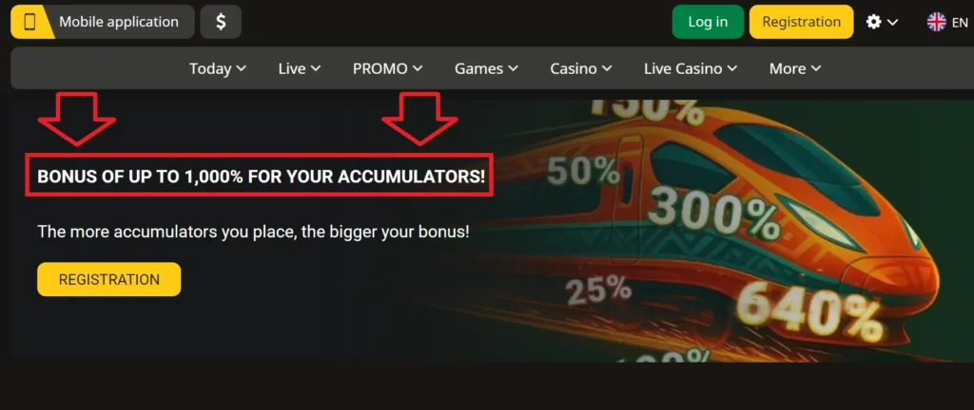Click the green Log in button
Image resolution: width=974 pixels, height=410 pixels.
[x=708, y=22]
